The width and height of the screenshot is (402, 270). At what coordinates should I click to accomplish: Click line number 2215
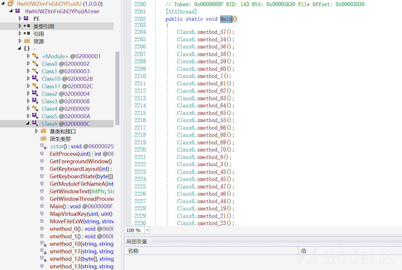pos(140,113)
